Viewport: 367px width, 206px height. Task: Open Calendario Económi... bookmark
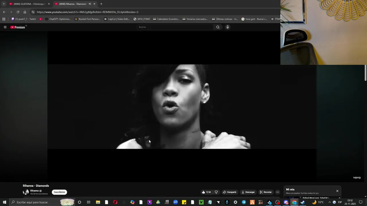[166, 19]
